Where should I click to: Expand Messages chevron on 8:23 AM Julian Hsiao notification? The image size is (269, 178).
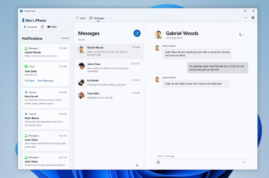(39, 157)
